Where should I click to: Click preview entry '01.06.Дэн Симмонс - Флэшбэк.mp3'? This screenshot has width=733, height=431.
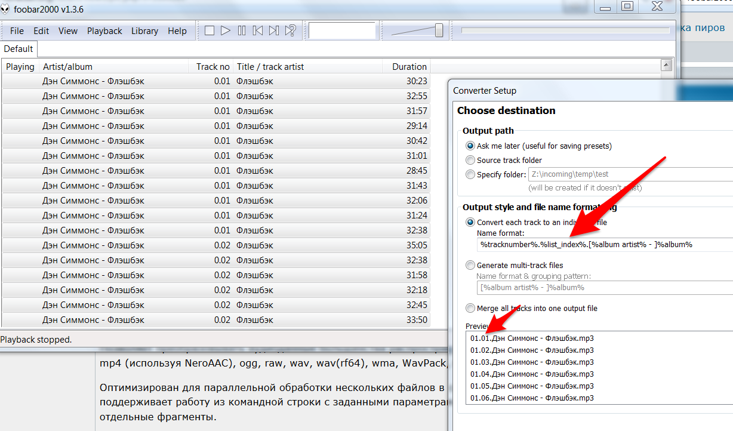(x=532, y=398)
